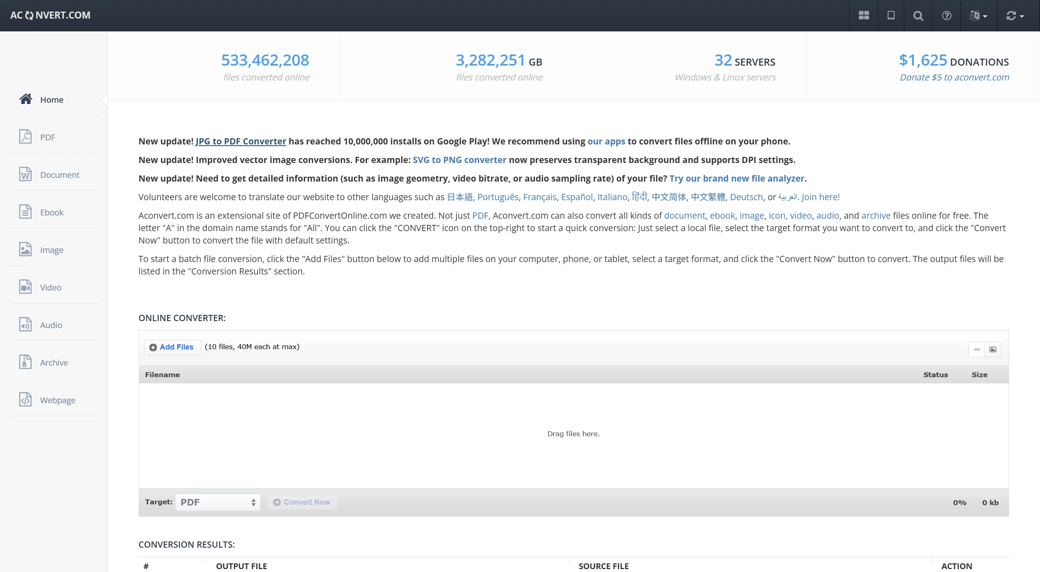Open the SVG to PNG converter link
Screen dimensions: 1040x572
[x=459, y=160]
